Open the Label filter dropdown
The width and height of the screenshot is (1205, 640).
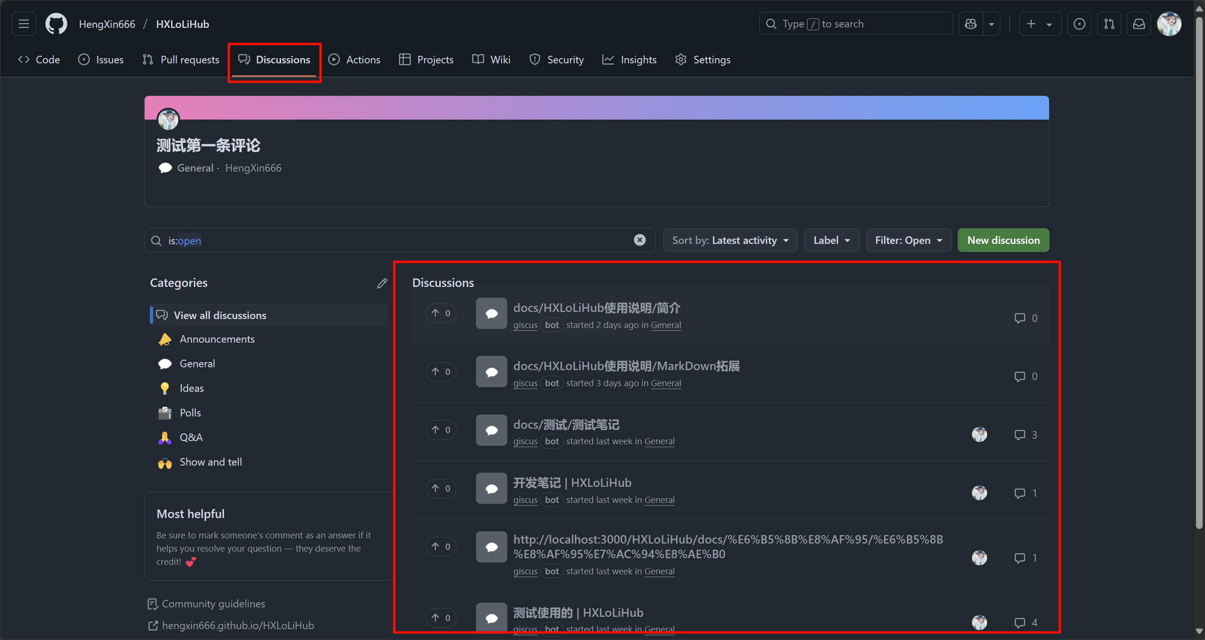pos(832,240)
